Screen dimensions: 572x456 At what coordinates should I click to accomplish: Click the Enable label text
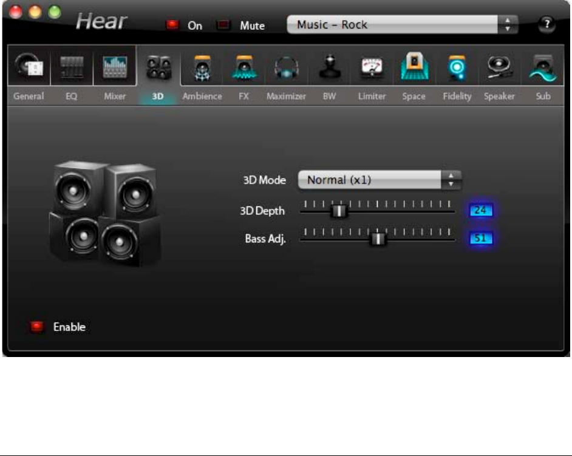coord(69,327)
